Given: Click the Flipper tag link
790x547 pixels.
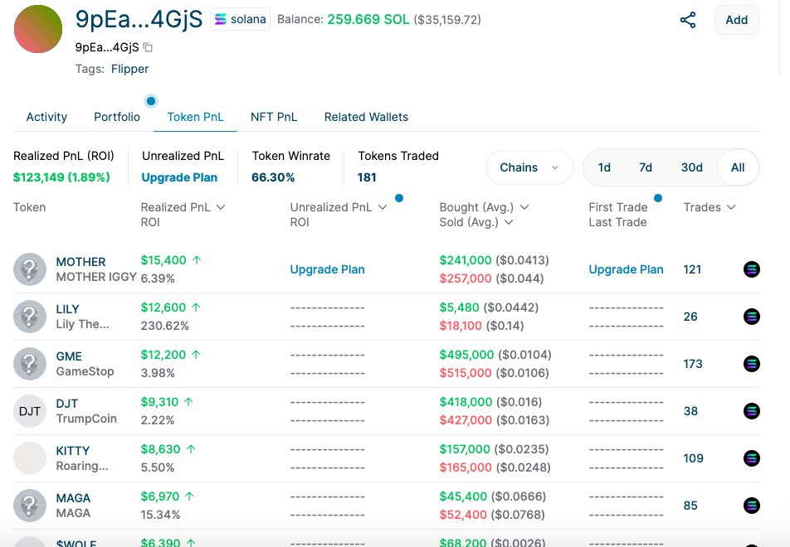Looking at the screenshot, I should pyautogui.click(x=130, y=69).
